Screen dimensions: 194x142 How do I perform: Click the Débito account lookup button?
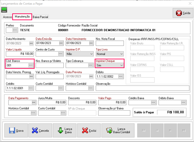[121, 76]
